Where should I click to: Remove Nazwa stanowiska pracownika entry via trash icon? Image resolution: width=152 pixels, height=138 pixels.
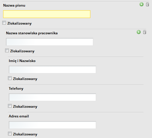pyautogui.click(x=145, y=32)
